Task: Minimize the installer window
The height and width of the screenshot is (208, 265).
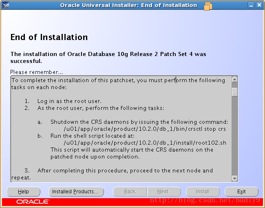Action: click(251, 5)
